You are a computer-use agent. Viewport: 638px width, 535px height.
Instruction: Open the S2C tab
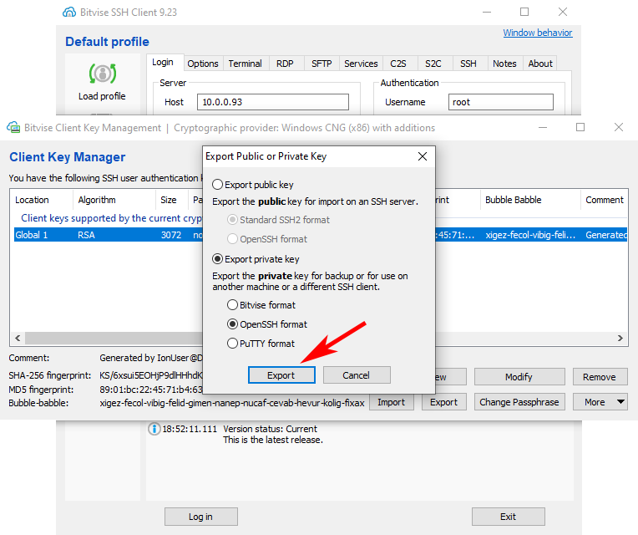433,64
